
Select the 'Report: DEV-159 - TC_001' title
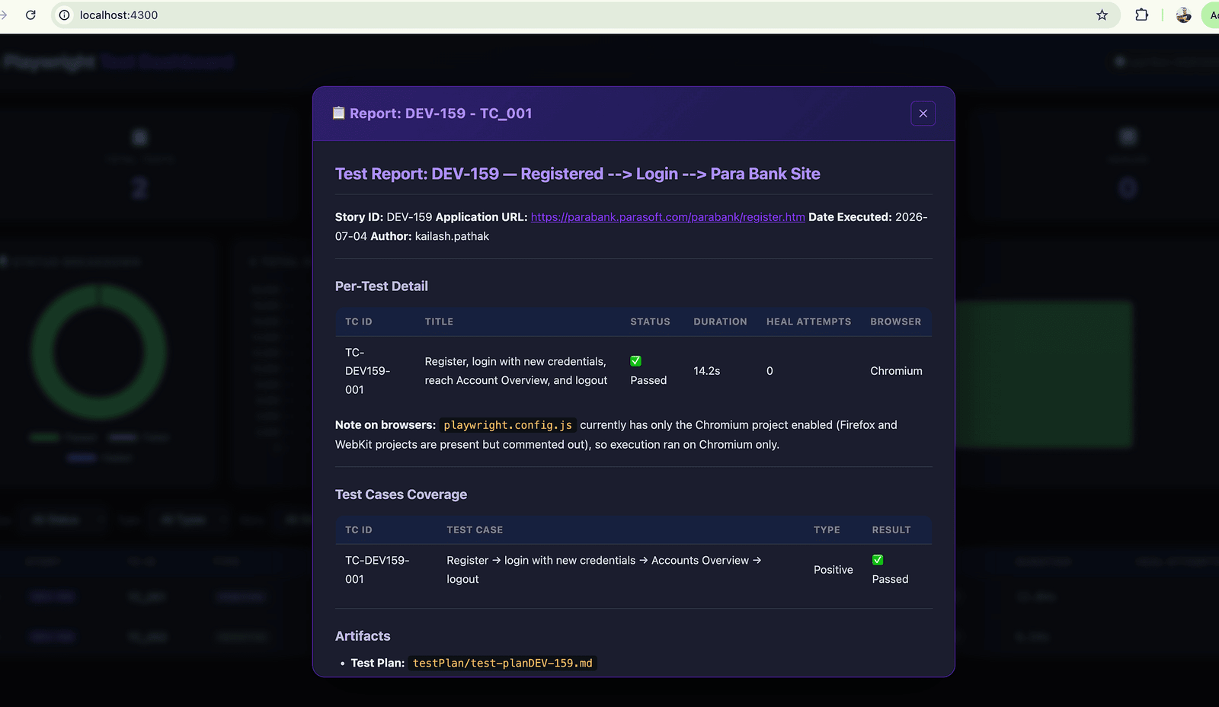click(x=440, y=114)
